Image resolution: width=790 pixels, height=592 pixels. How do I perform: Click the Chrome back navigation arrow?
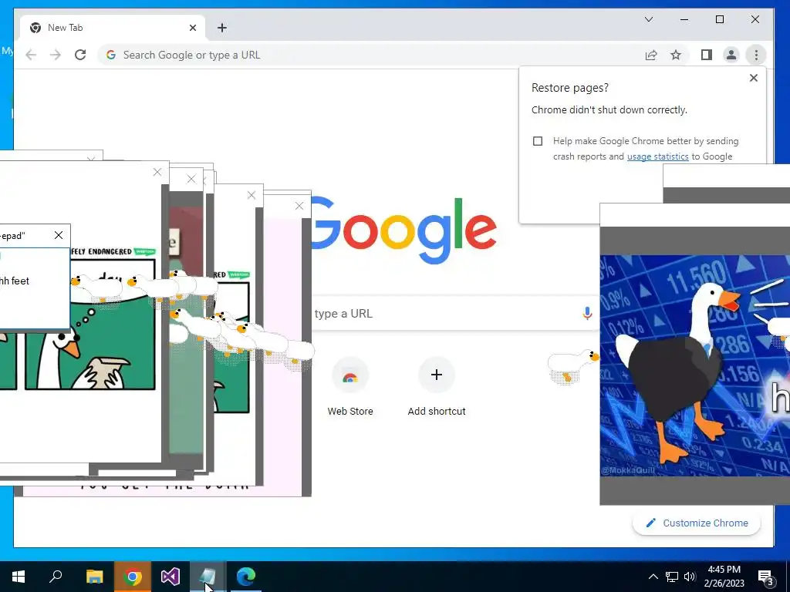pyautogui.click(x=31, y=55)
